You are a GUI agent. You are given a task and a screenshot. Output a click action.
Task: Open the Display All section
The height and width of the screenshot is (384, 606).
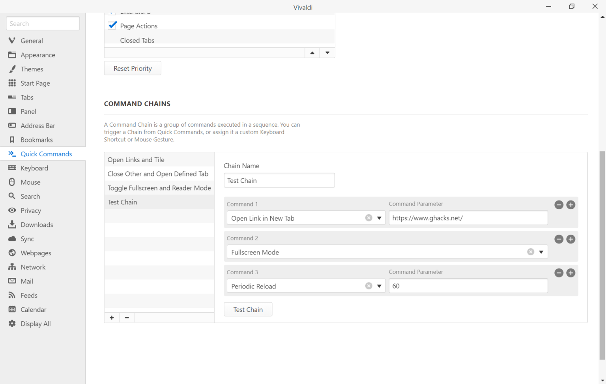coord(36,323)
